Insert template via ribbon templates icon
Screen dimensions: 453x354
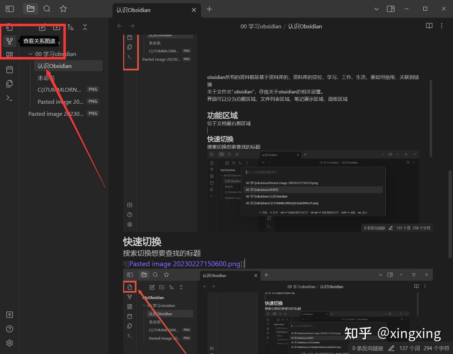click(10, 84)
